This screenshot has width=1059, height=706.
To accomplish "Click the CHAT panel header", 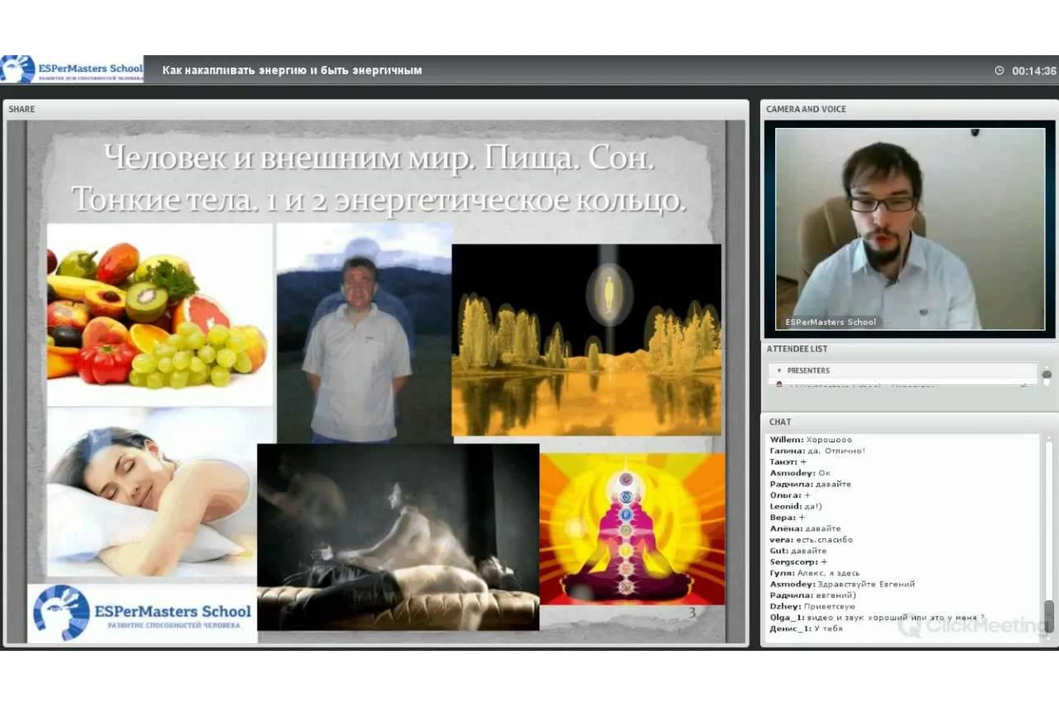I will (780, 422).
